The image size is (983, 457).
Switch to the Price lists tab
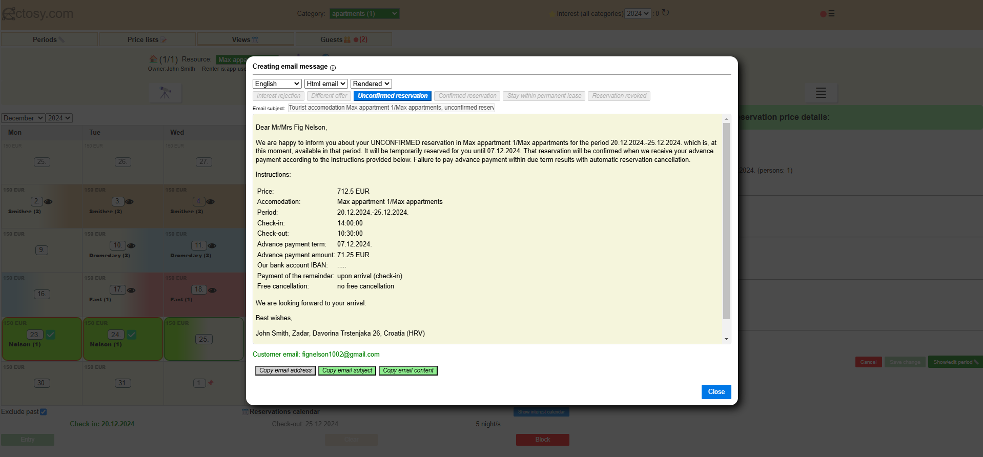147,39
